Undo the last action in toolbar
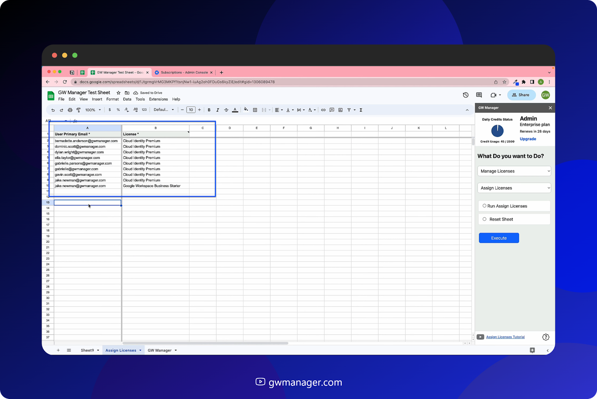The height and width of the screenshot is (399, 597). point(53,110)
